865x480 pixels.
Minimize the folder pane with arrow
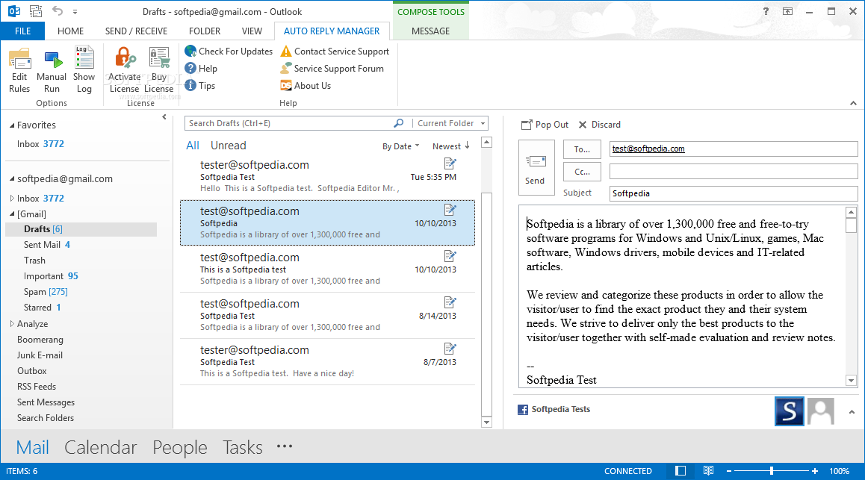pyautogui.click(x=164, y=117)
